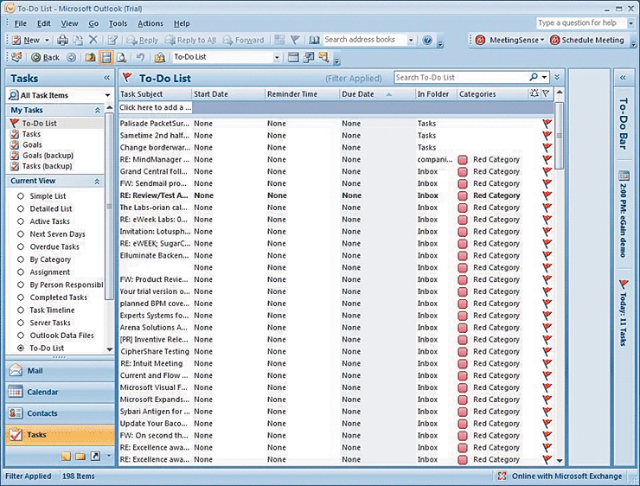
Task: Click the Due Date column header
Action: click(x=377, y=94)
